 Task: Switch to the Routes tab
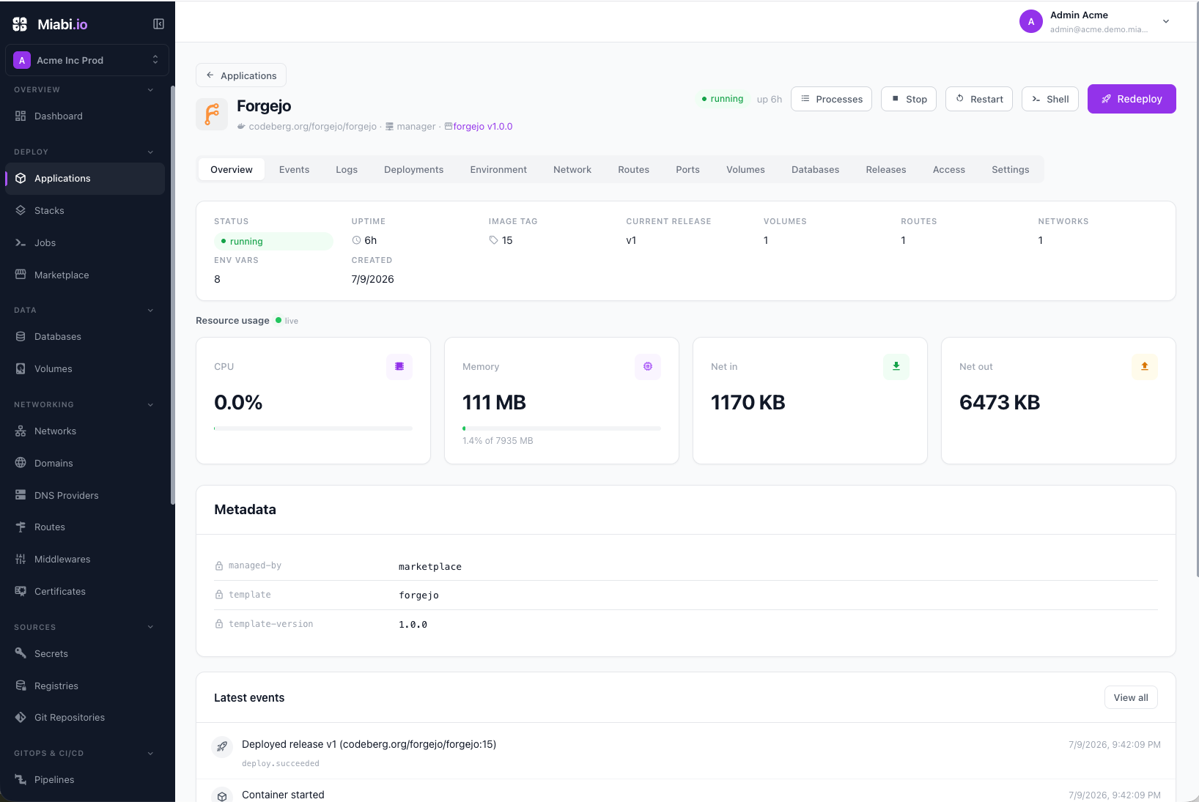(633, 169)
